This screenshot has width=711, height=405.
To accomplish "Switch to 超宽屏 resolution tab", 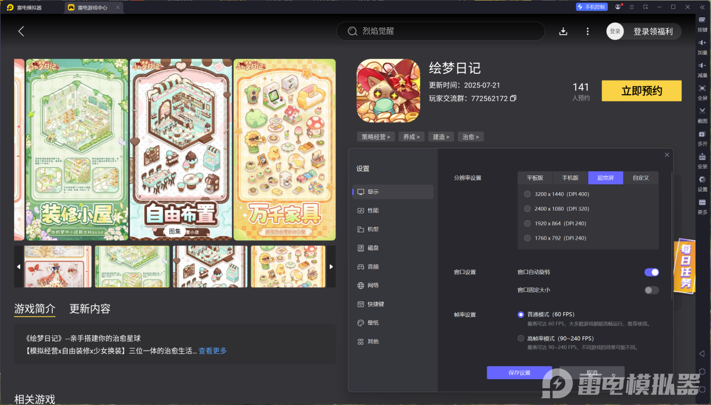I will (x=606, y=178).
